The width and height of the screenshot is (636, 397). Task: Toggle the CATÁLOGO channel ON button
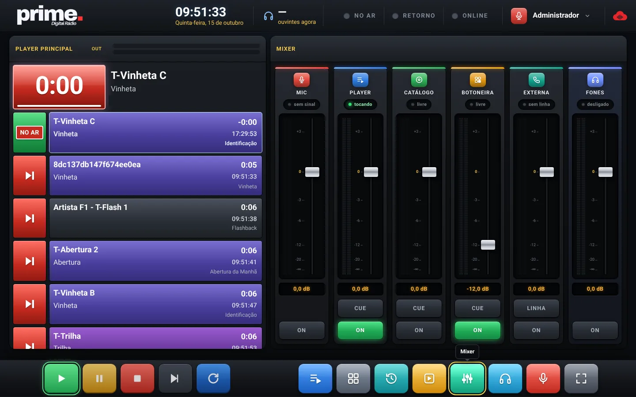(x=419, y=330)
